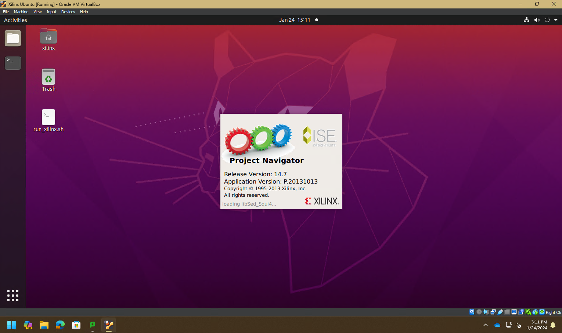Launch Terminal from the Ubuntu dock
This screenshot has width=562, height=333.
13,63
